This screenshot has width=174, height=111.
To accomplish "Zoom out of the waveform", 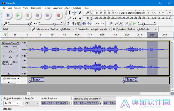I will pyautogui.click(x=116, y=23).
